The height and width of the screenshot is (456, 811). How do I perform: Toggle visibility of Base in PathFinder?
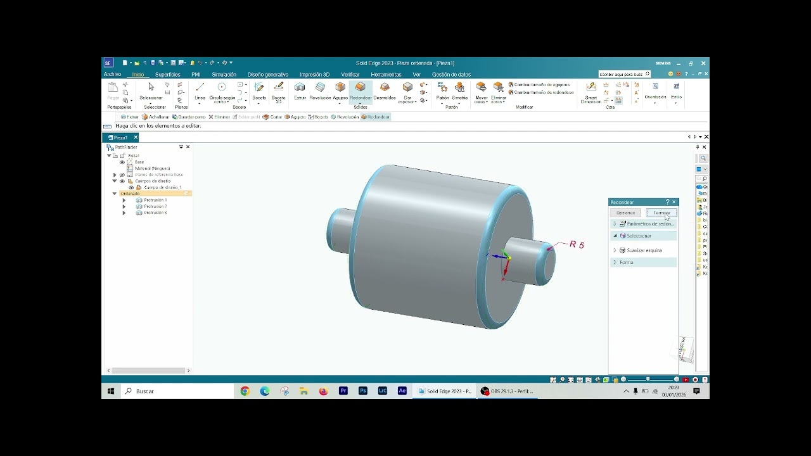[122, 162]
